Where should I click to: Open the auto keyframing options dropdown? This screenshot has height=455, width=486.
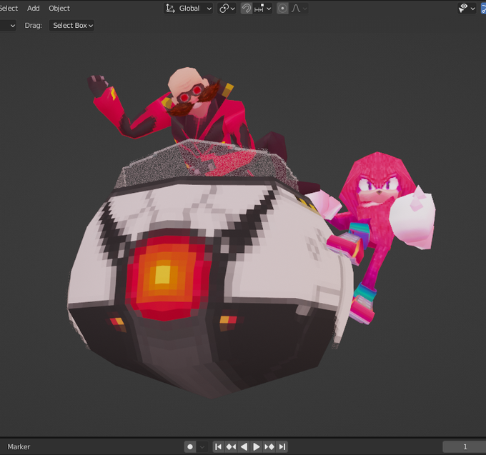coord(202,446)
